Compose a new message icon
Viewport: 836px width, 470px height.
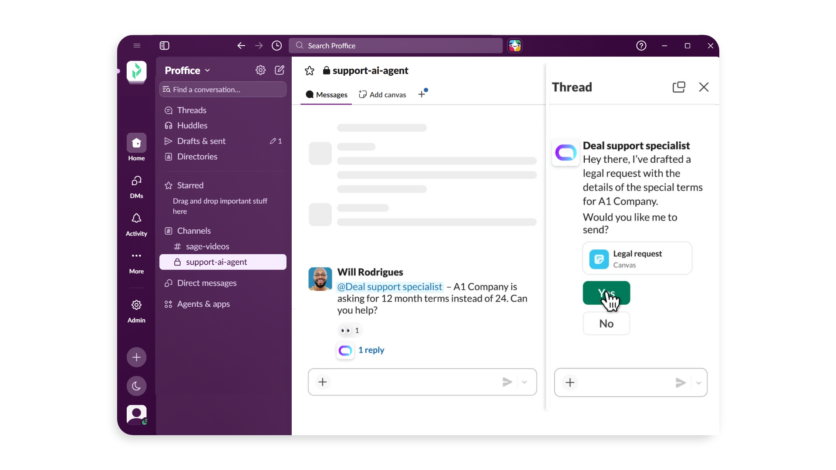click(x=280, y=70)
